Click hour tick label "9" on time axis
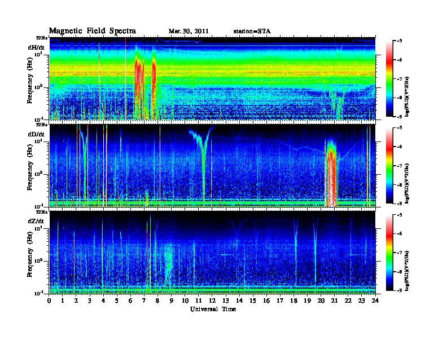The image size is (447, 345). (172, 300)
